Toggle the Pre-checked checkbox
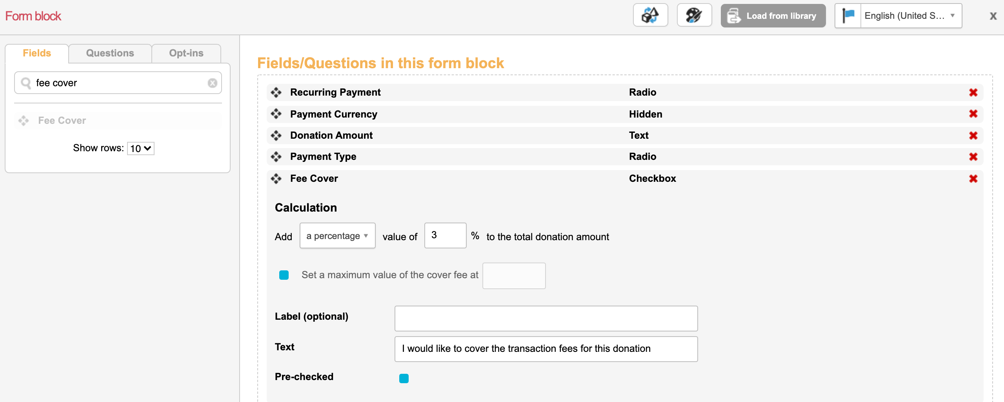Image resolution: width=1004 pixels, height=402 pixels. click(404, 378)
